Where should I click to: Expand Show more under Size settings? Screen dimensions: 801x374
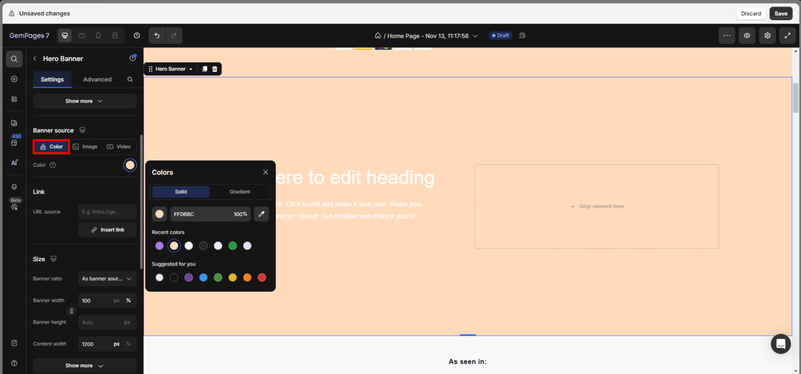tap(84, 365)
